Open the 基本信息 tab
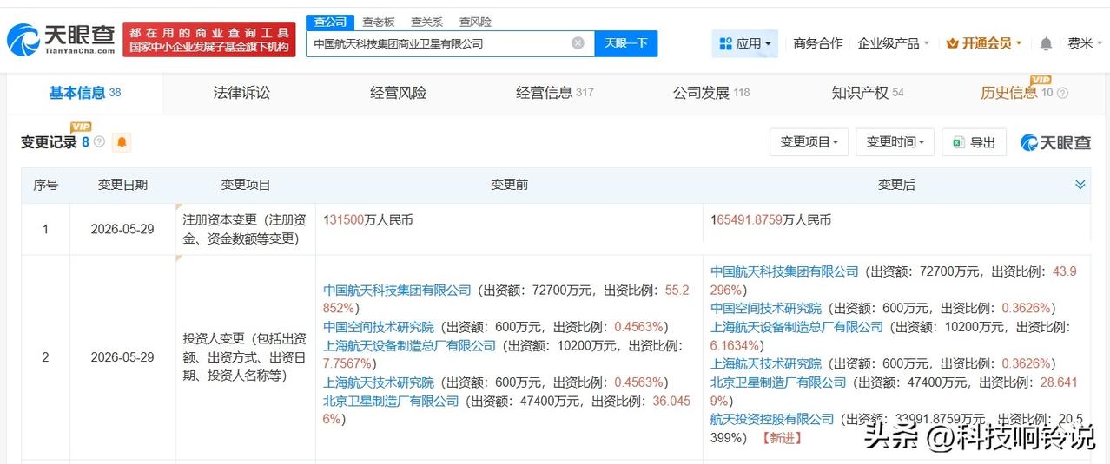 84,93
